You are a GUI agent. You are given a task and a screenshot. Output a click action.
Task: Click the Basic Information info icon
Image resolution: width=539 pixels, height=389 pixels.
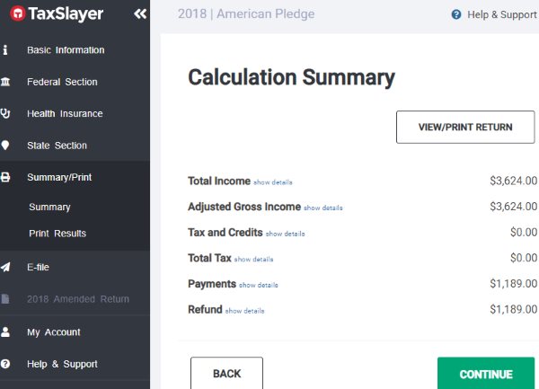[5, 50]
